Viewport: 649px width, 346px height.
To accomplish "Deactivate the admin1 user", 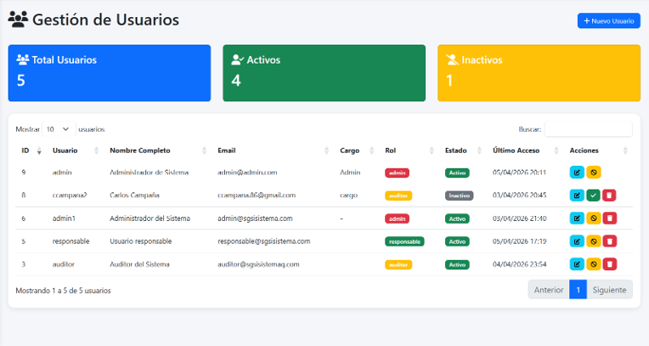I will [x=594, y=218].
